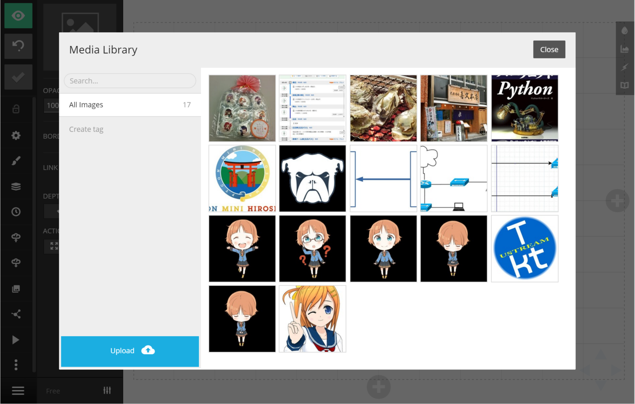Screen dimensions: 635x404
Task: Click the checkmark confirm icon in sidebar
Action: point(18,77)
